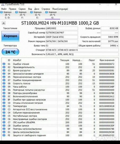
Task: Click status icon for Повторы рекалибровки
Action: (4, 93)
